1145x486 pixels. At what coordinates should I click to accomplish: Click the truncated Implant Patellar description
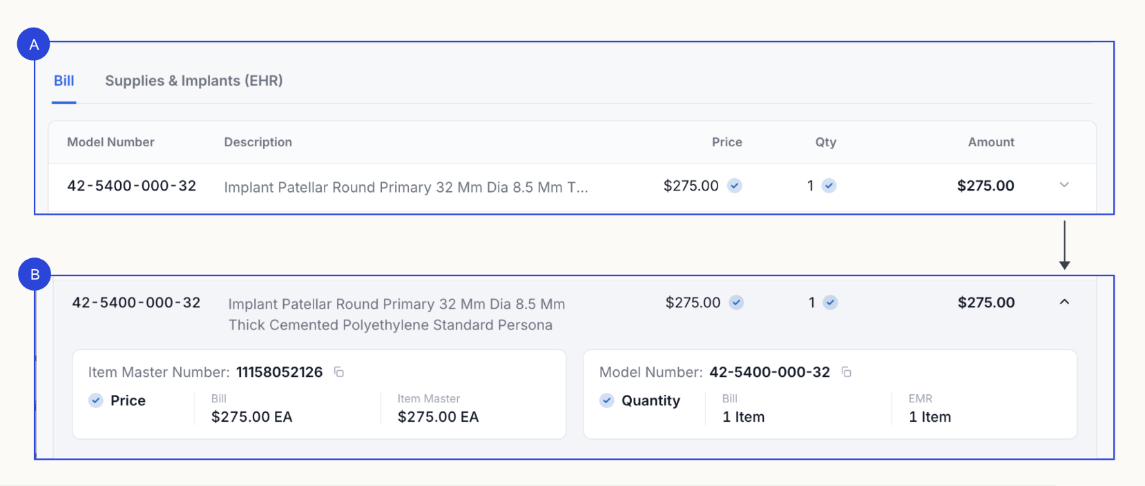click(x=406, y=187)
